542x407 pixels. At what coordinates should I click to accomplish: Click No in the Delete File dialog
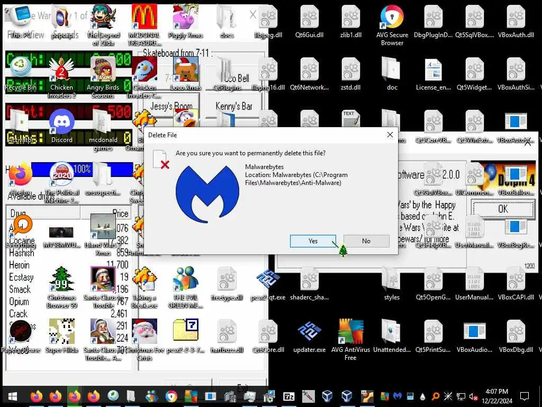[x=366, y=241]
